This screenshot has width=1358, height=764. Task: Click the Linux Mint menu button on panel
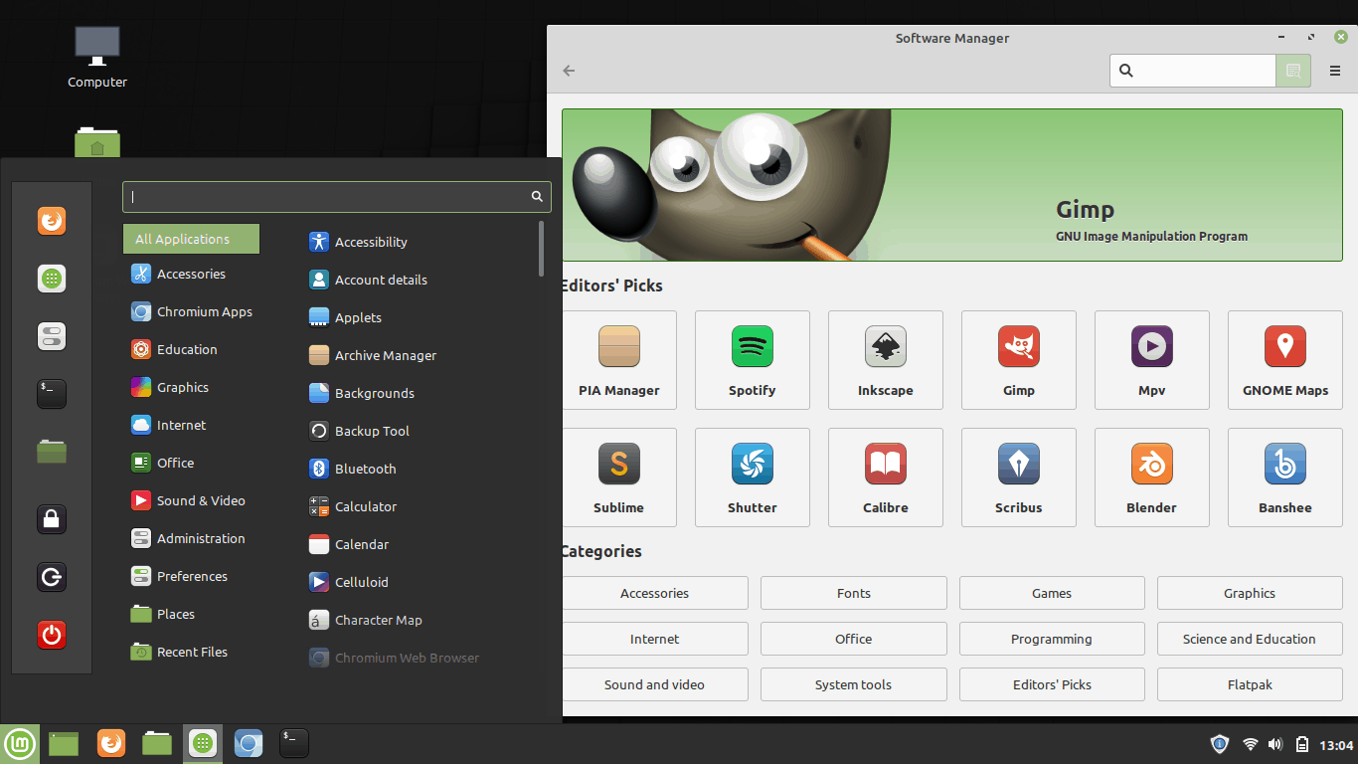[x=20, y=743]
